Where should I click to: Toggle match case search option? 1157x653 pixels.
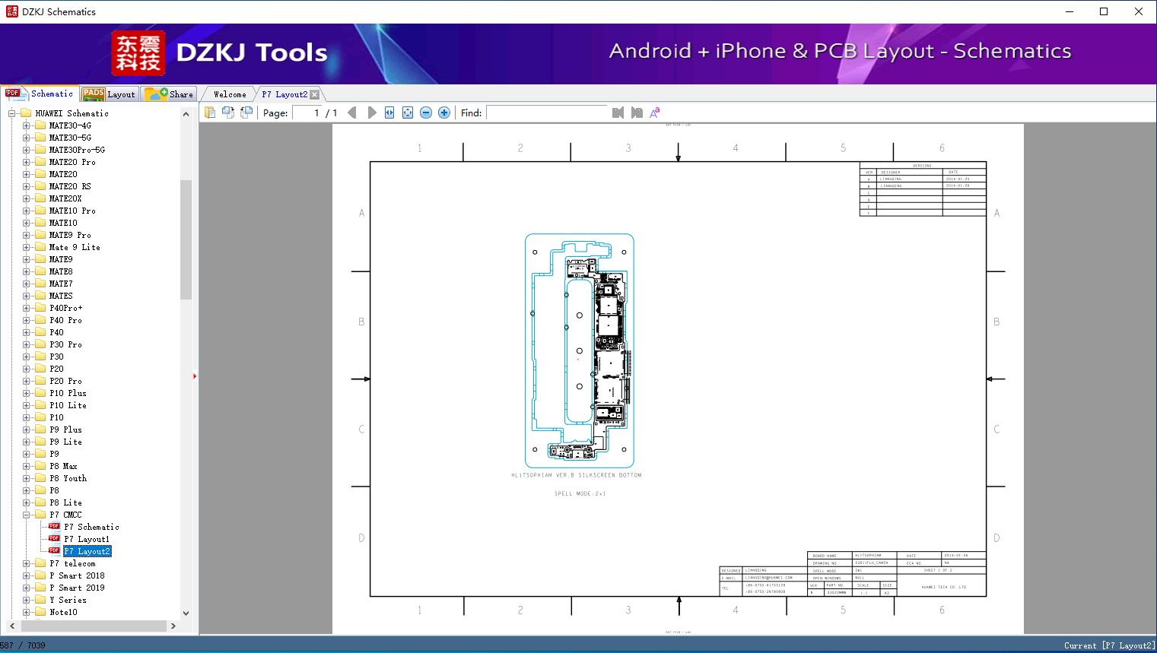click(x=655, y=113)
